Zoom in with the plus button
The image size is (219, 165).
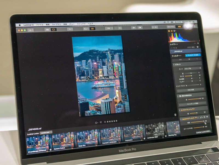click(x=120, y=28)
